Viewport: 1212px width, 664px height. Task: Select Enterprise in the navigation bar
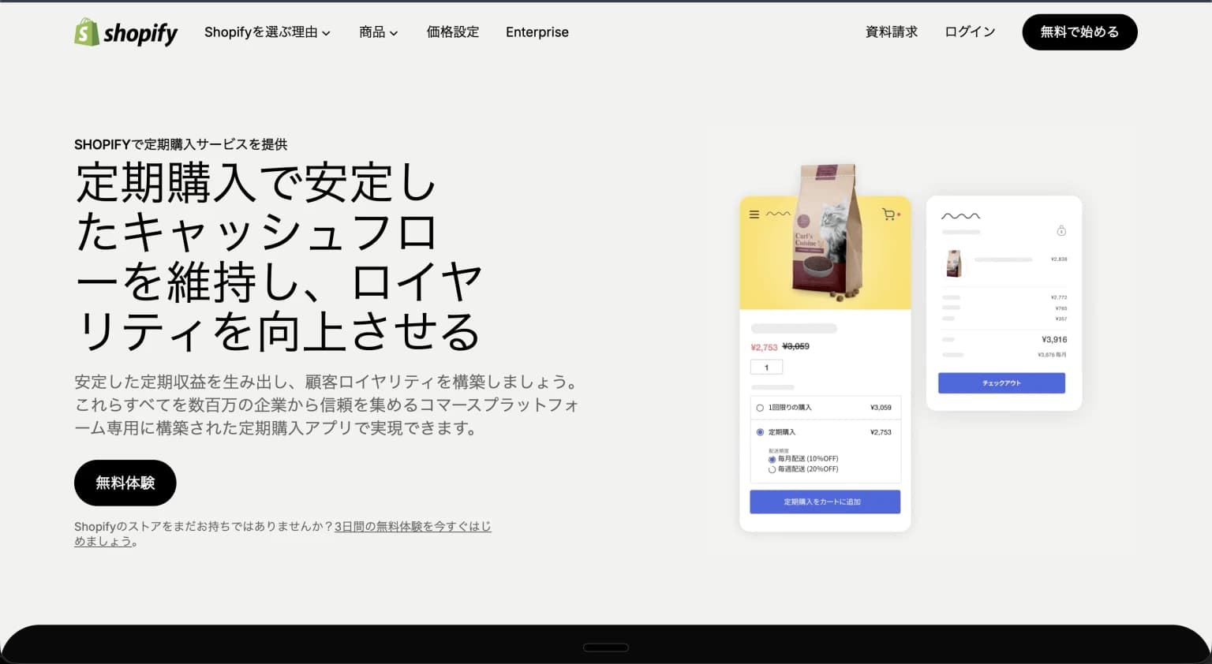pos(537,32)
